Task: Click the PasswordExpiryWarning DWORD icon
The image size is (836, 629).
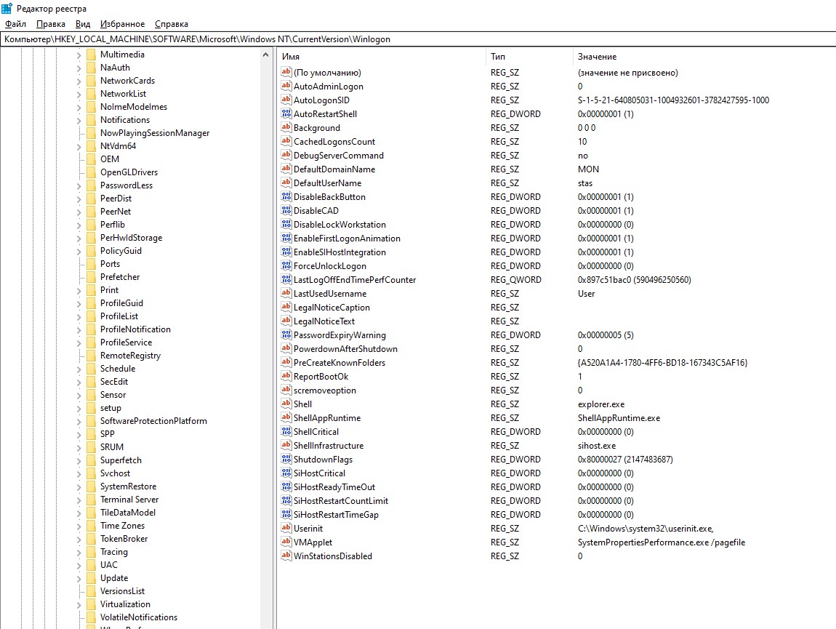Action: pyautogui.click(x=286, y=334)
